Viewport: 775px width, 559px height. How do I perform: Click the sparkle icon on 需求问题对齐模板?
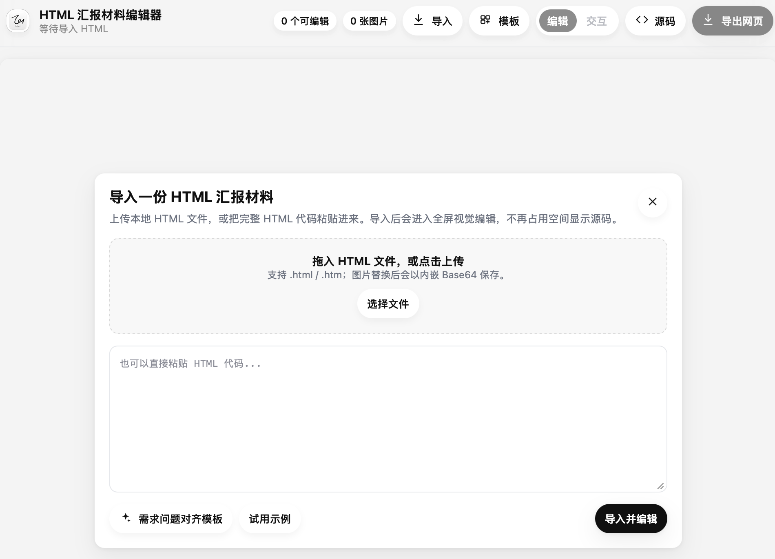(126, 518)
